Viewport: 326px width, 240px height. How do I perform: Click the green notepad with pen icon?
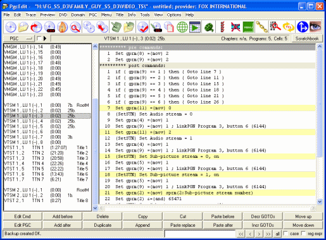(116, 27)
